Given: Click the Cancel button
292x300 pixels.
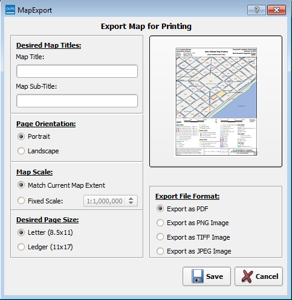Looking at the screenshot, I should tap(259, 276).
